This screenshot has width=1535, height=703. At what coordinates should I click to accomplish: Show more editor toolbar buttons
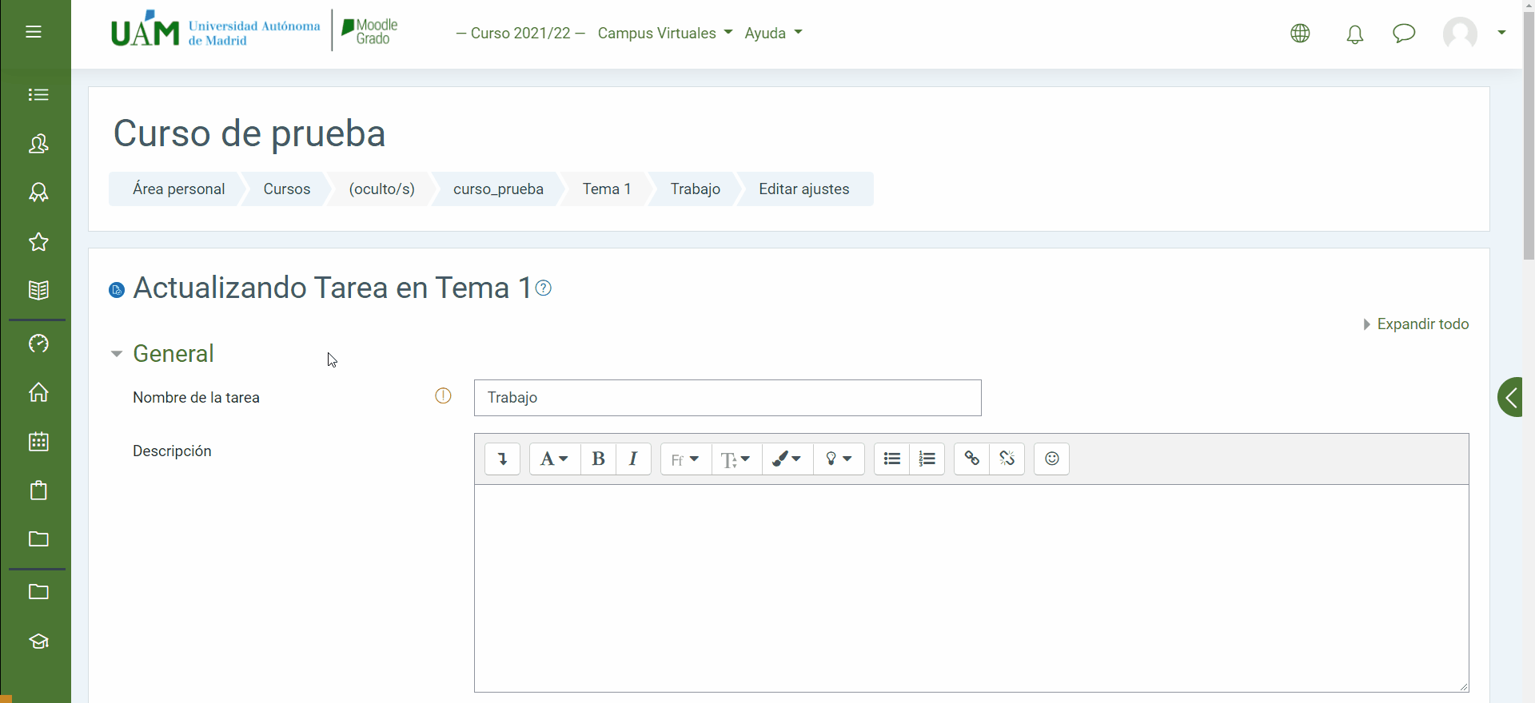502,459
